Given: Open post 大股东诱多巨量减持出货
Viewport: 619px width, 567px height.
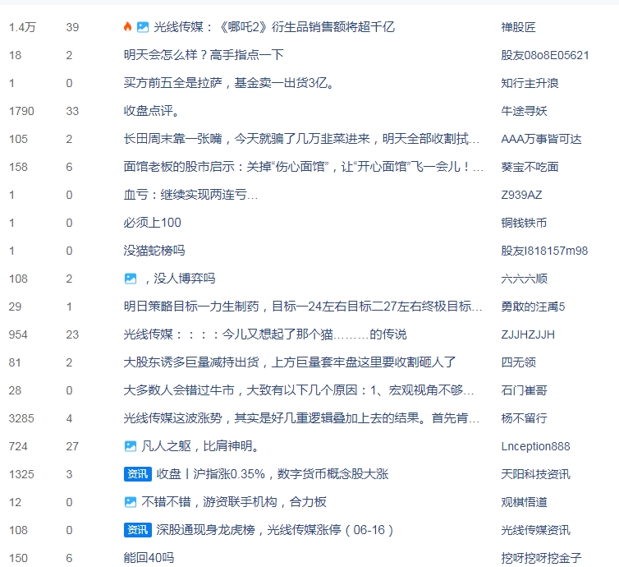Looking at the screenshot, I should (290, 362).
